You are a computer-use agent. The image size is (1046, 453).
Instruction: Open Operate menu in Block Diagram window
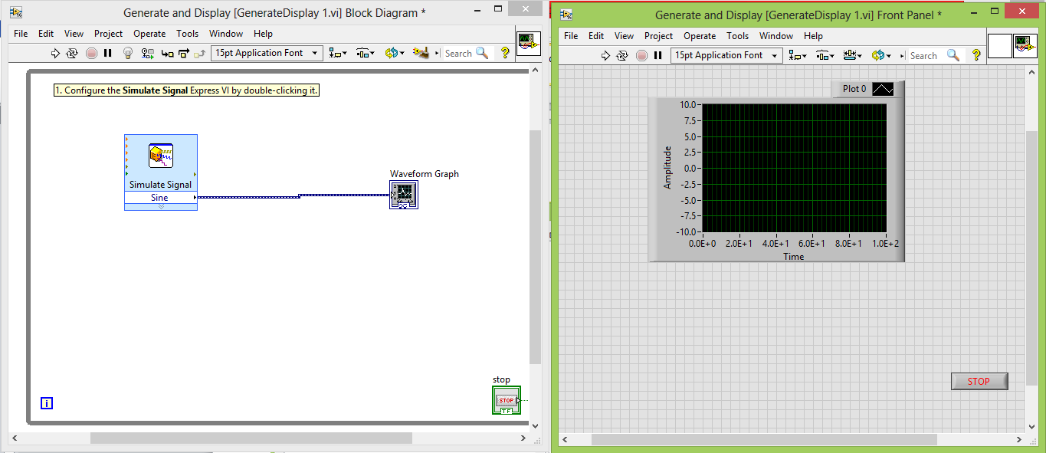click(149, 34)
